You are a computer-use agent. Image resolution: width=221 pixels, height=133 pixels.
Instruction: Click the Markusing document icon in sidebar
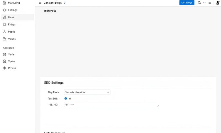[x=4, y=3]
